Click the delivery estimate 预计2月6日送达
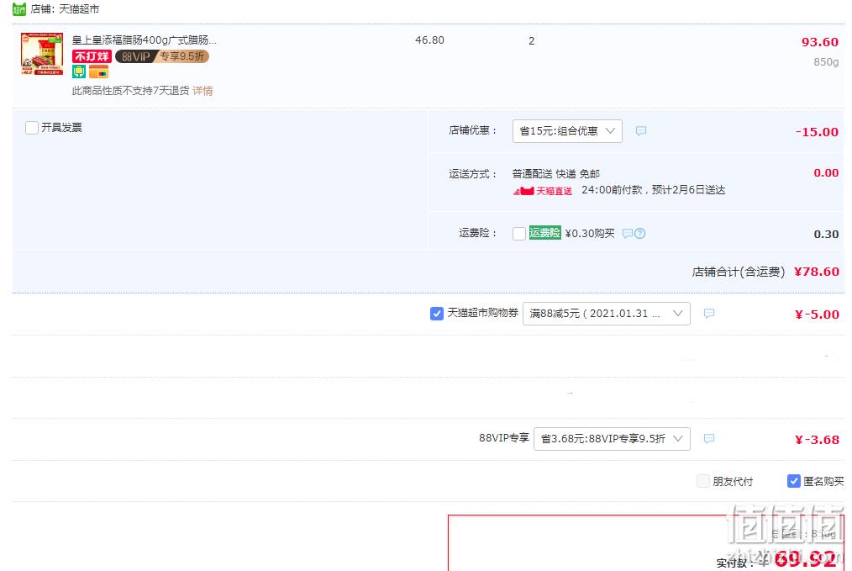This screenshot has width=852, height=571. [688, 190]
